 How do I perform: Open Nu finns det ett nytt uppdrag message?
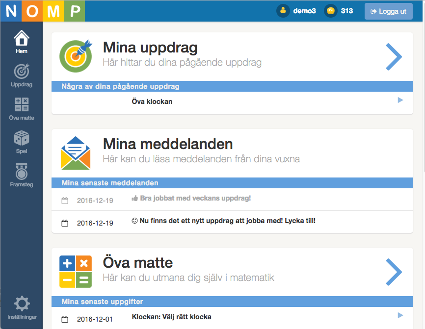[227, 221]
